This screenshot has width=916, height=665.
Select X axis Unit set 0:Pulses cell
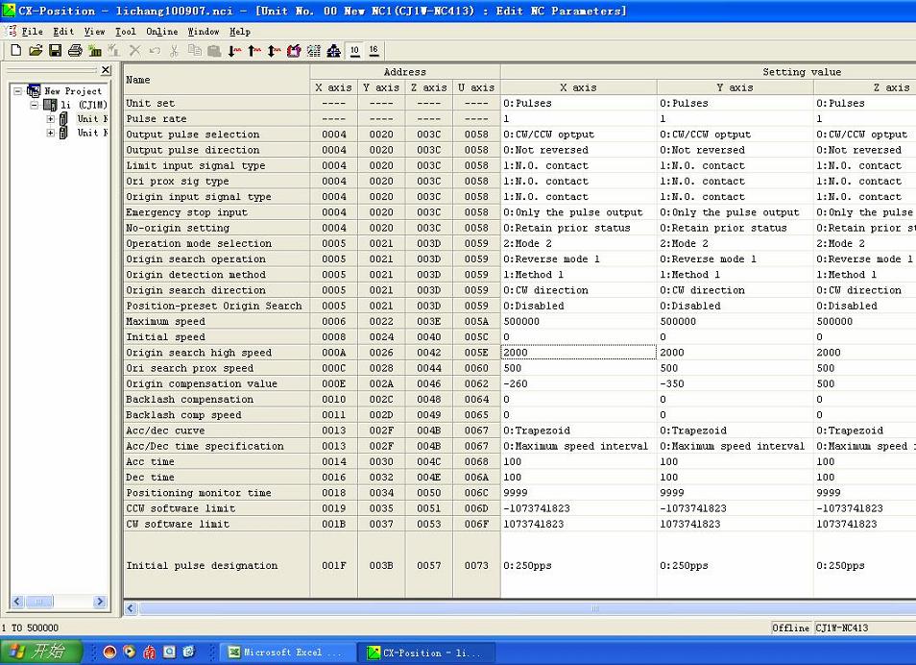[x=578, y=104]
